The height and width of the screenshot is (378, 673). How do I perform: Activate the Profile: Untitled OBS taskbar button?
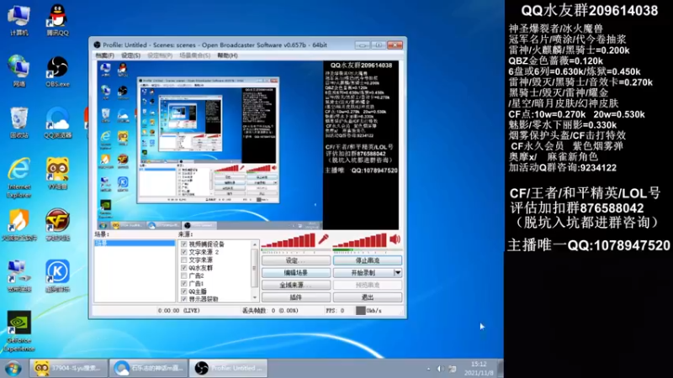click(x=228, y=368)
